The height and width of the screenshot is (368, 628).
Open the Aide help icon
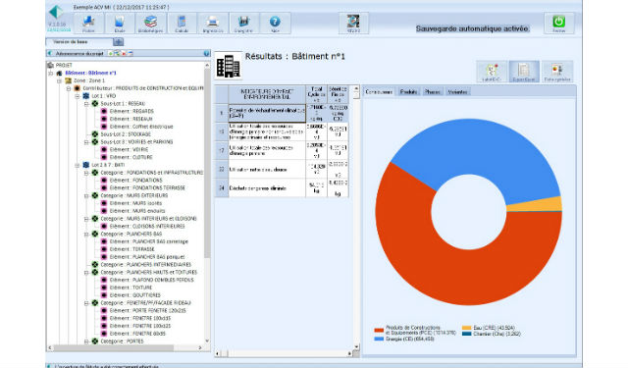pos(275,24)
